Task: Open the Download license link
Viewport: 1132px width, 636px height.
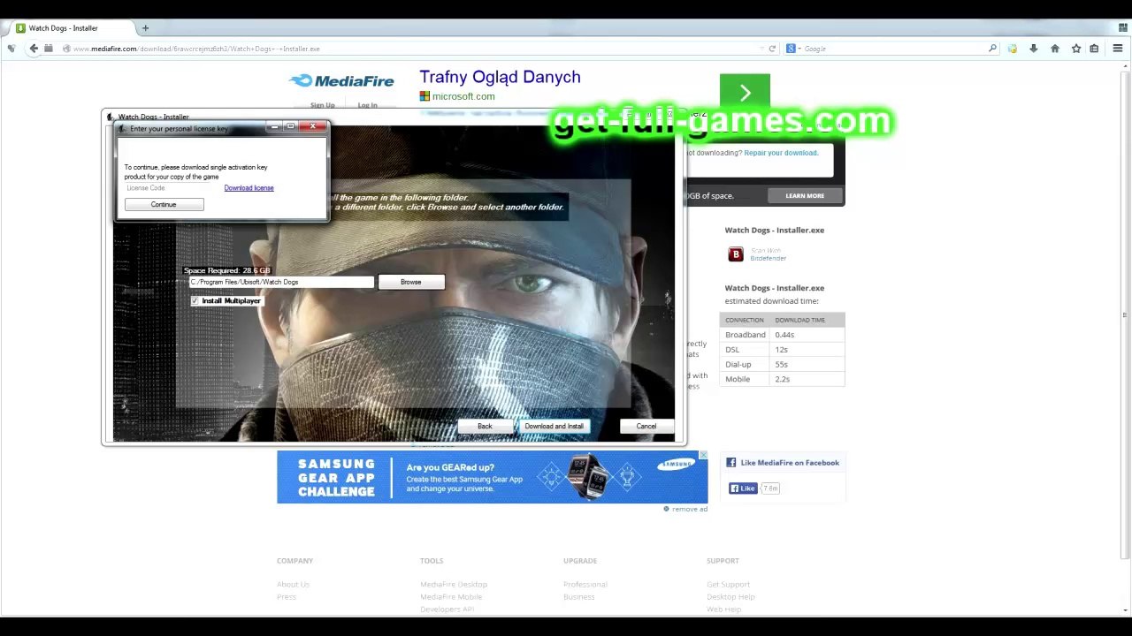Action: pos(249,188)
